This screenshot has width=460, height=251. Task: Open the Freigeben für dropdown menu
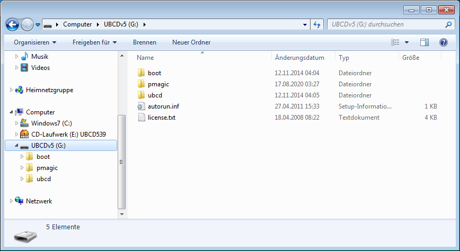point(94,42)
